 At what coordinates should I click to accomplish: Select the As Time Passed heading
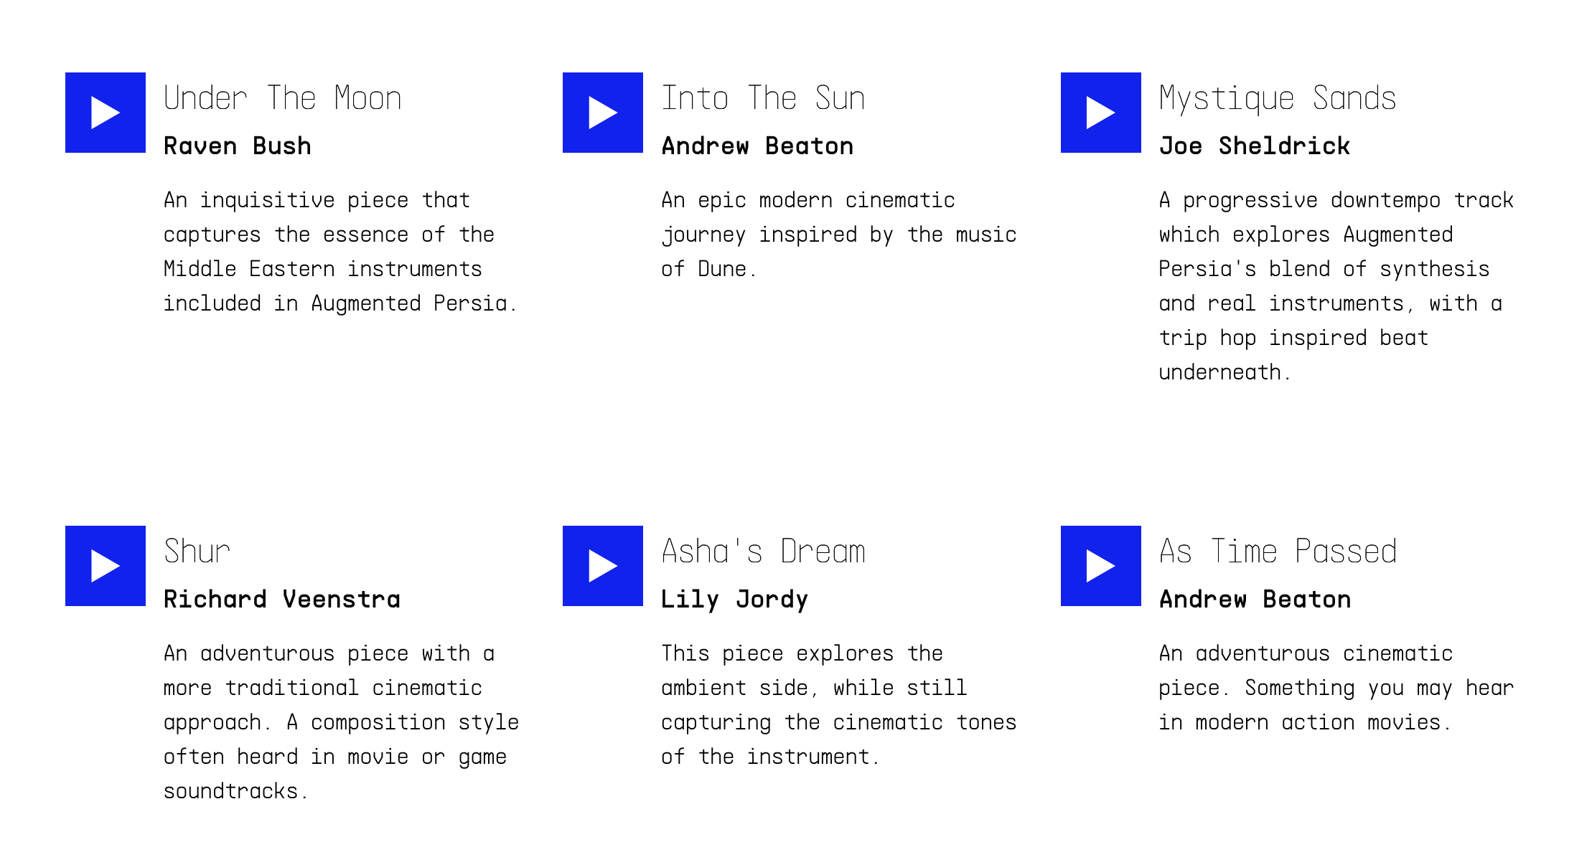1278,552
